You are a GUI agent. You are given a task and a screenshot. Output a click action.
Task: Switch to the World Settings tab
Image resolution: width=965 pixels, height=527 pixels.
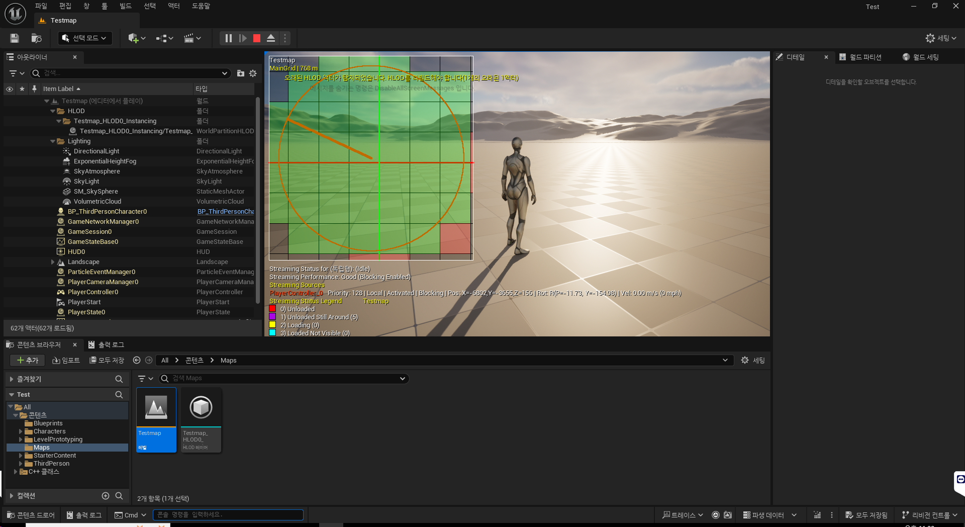pos(921,57)
